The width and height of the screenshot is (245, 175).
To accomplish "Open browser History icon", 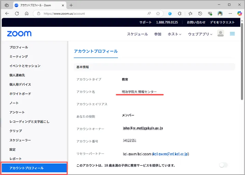I will coord(200,14).
